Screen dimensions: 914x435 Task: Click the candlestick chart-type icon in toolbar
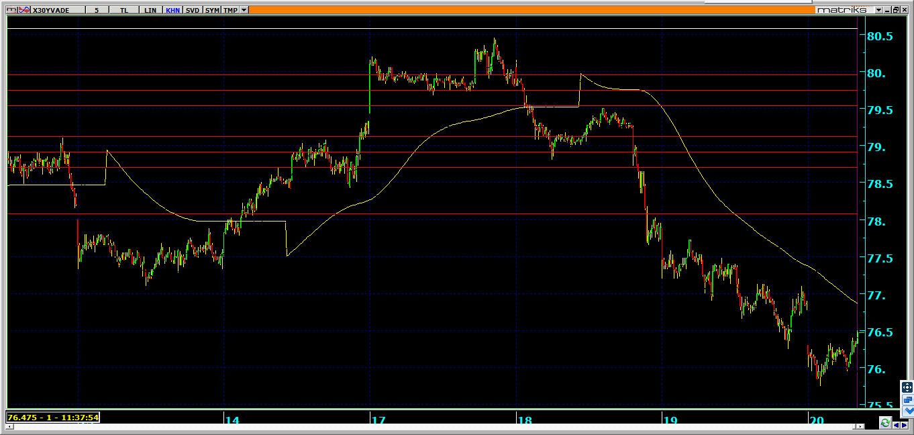[x=11, y=10]
